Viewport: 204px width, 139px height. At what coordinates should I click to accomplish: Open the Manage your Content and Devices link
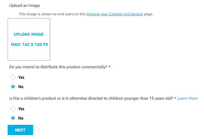tap(114, 14)
